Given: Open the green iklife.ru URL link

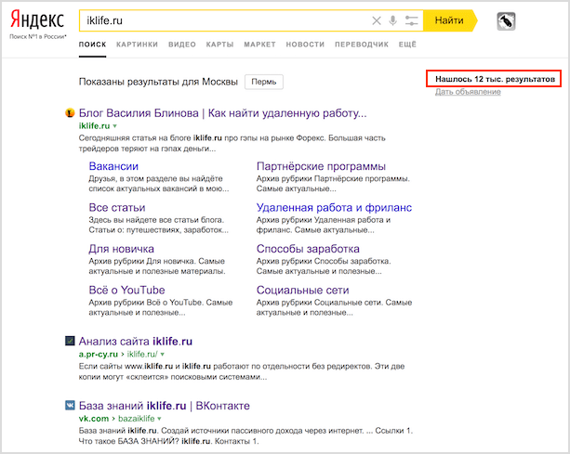Looking at the screenshot, I should (x=94, y=126).
